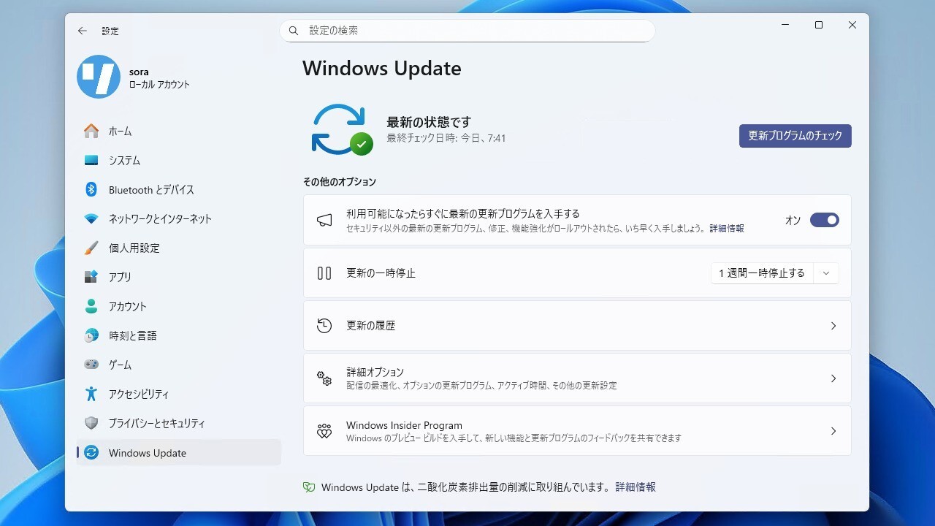The width and height of the screenshot is (935, 526).
Task: Click the 個人用設定 paintbrush icon
Action: point(91,248)
